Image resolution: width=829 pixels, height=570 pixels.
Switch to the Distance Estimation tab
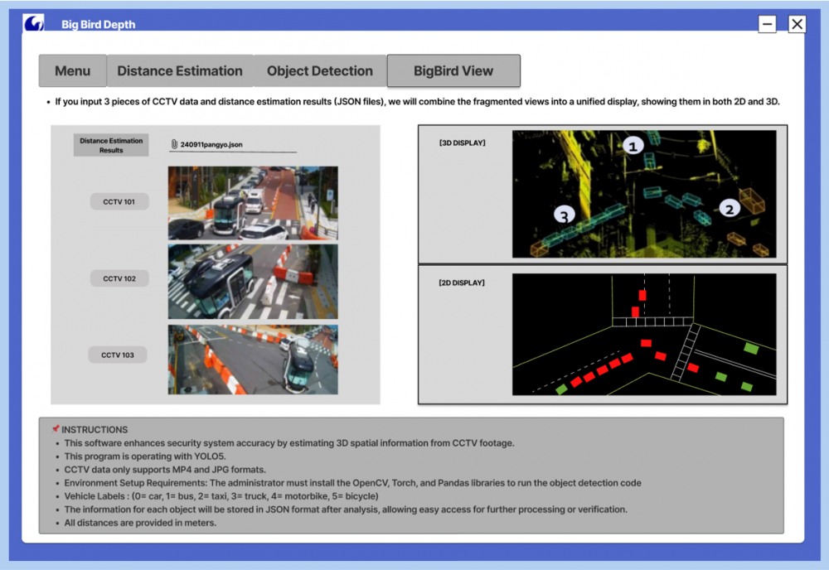click(x=180, y=71)
